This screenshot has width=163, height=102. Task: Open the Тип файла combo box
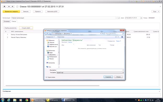tap(90, 72)
